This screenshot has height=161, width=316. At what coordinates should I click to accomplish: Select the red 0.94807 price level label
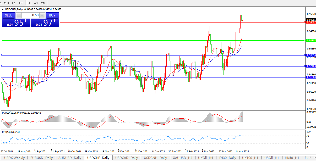[x=311, y=23]
